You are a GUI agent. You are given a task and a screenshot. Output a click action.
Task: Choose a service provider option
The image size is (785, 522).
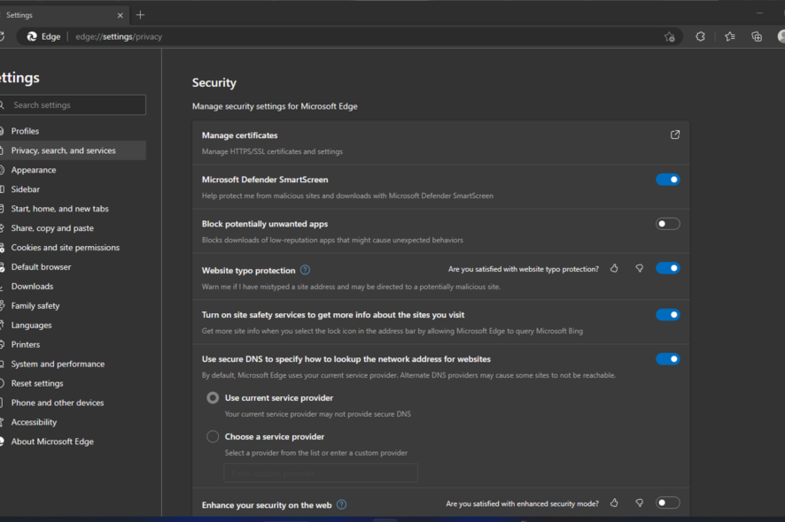tap(213, 436)
